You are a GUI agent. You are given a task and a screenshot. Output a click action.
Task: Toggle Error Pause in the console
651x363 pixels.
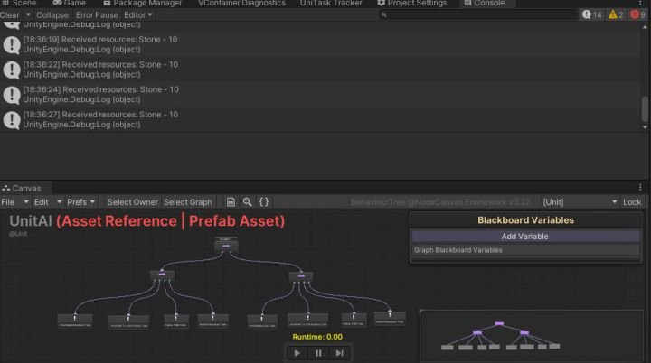(x=97, y=15)
